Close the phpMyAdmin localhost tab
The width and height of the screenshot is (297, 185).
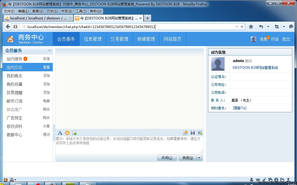(70, 18)
